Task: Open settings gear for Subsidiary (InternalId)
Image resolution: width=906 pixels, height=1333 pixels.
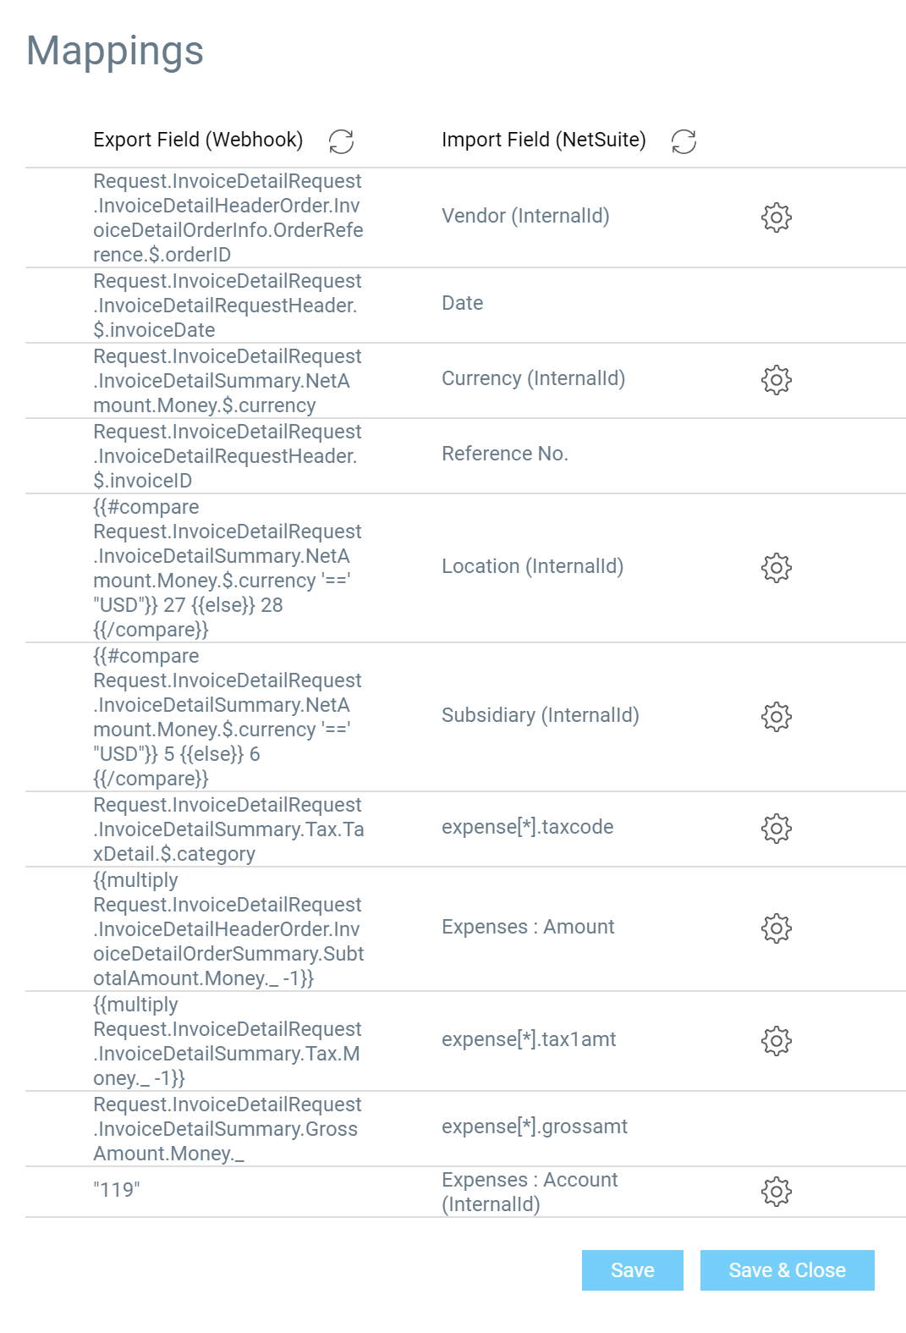Action: 776,717
